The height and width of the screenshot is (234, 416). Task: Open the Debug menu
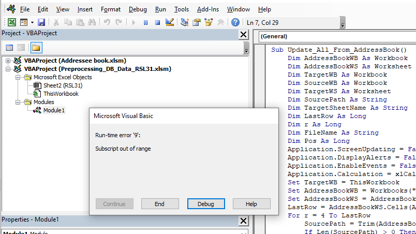(138, 9)
